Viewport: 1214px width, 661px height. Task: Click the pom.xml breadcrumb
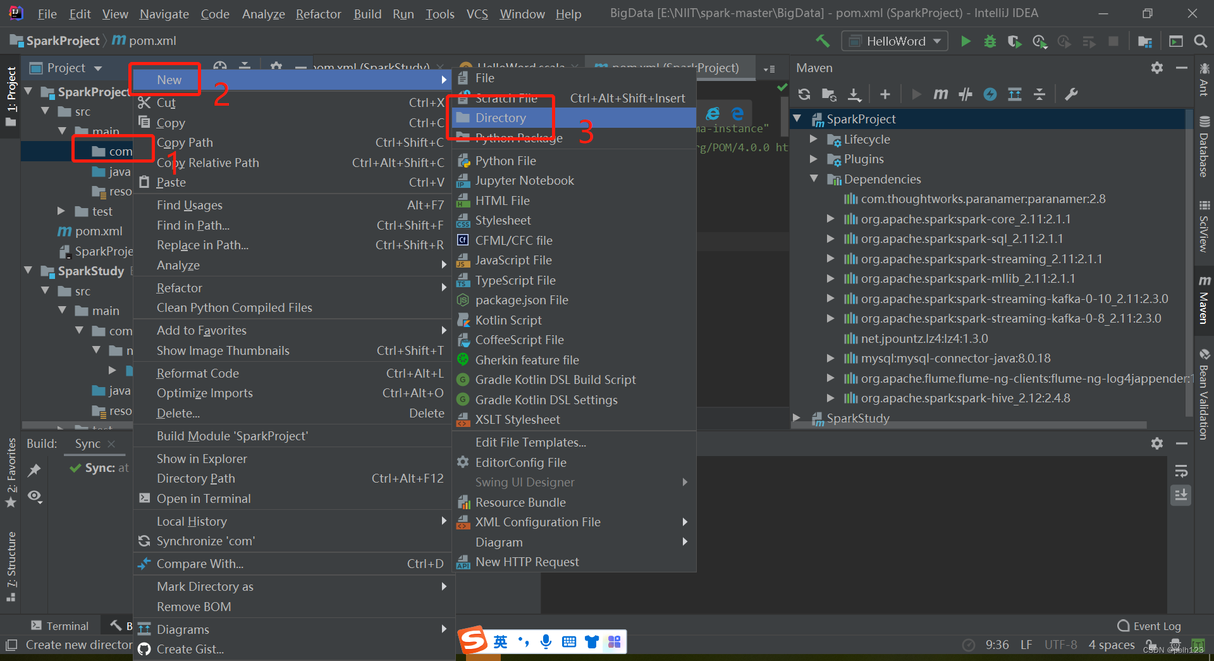[145, 40]
